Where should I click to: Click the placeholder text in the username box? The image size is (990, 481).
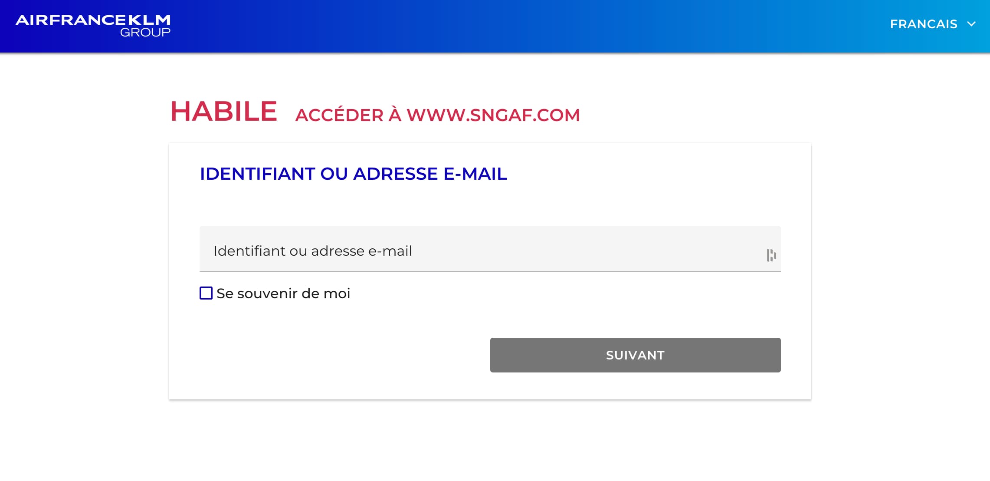tap(313, 250)
